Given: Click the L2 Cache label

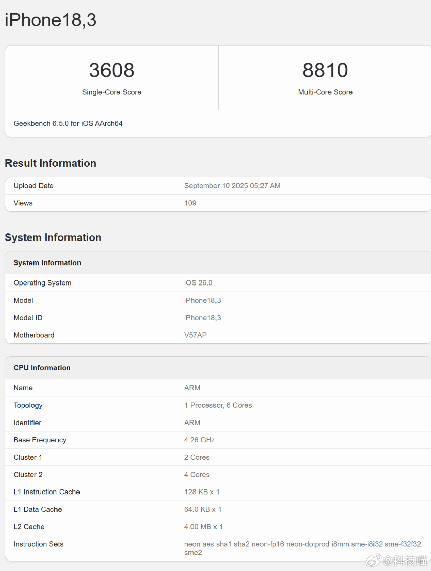Looking at the screenshot, I should click(29, 527).
